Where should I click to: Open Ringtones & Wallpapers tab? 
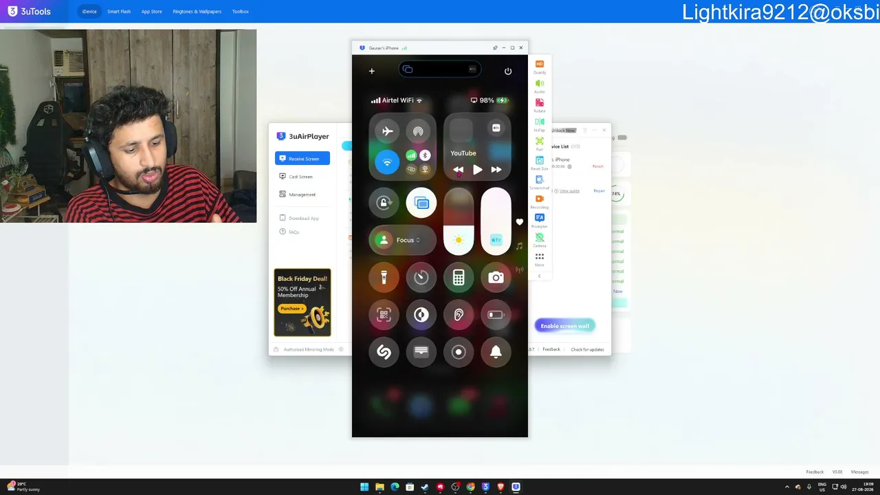[197, 12]
